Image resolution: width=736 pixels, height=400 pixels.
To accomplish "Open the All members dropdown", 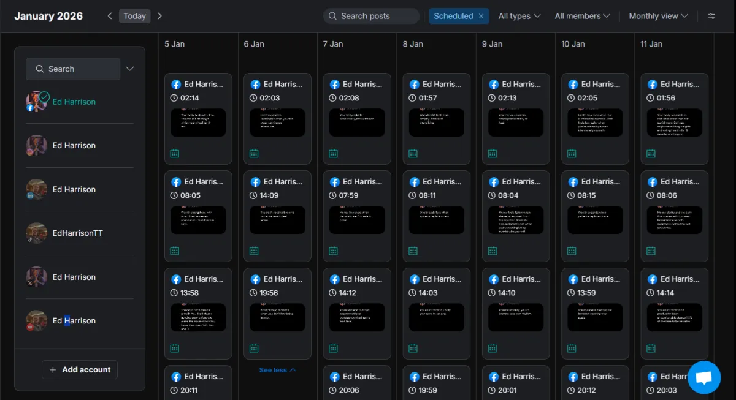I will coord(582,16).
